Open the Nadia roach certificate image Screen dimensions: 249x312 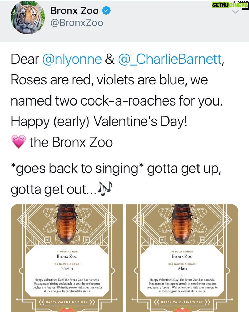pos(67,258)
